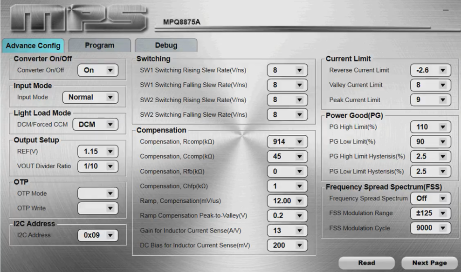Click the Current Limit section heading
This screenshot has height=272, width=461.
[x=348, y=59]
